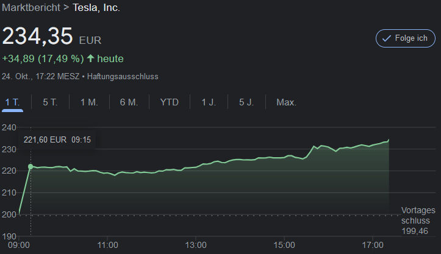Toggle the Folge ich follow button
The image size is (441, 254).
405,38
